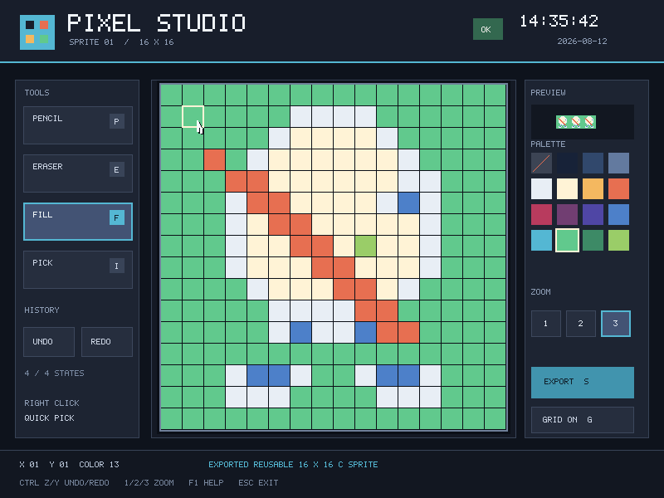The height and width of the screenshot is (498, 664).
Task: Click the '1/2/3 ZOOM' hint text
Action: (149, 483)
